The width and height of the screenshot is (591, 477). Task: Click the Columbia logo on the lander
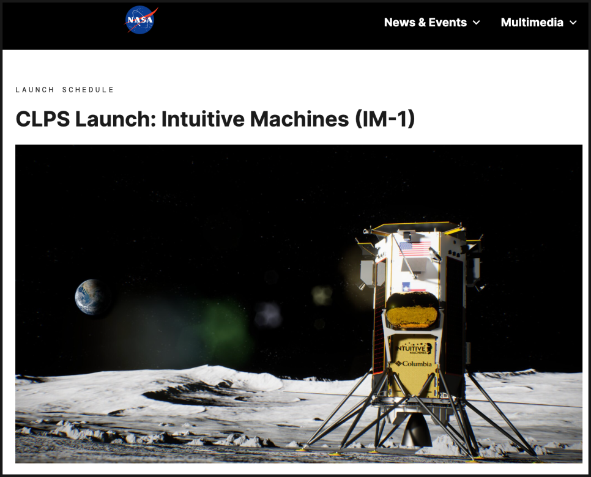[413, 364]
